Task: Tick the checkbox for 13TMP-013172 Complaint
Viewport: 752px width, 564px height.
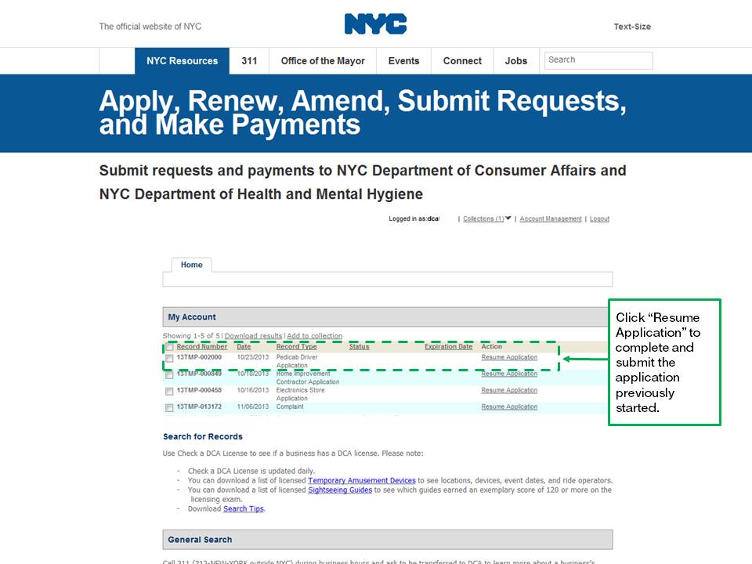Action: point(169,407)
